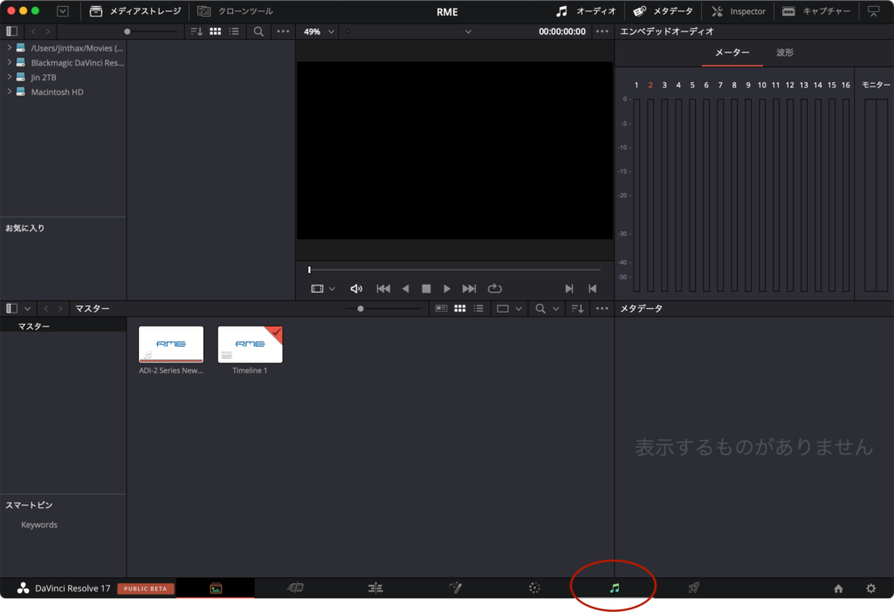Select the Timeline 1 thumbnail
Image resolution: width=894 pixels, height=612 pixels.
(250, 345)
